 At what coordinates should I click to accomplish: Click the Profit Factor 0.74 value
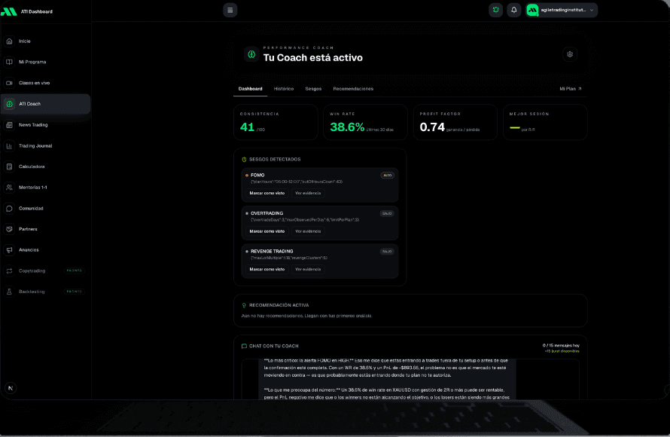(x=432, y=127)
